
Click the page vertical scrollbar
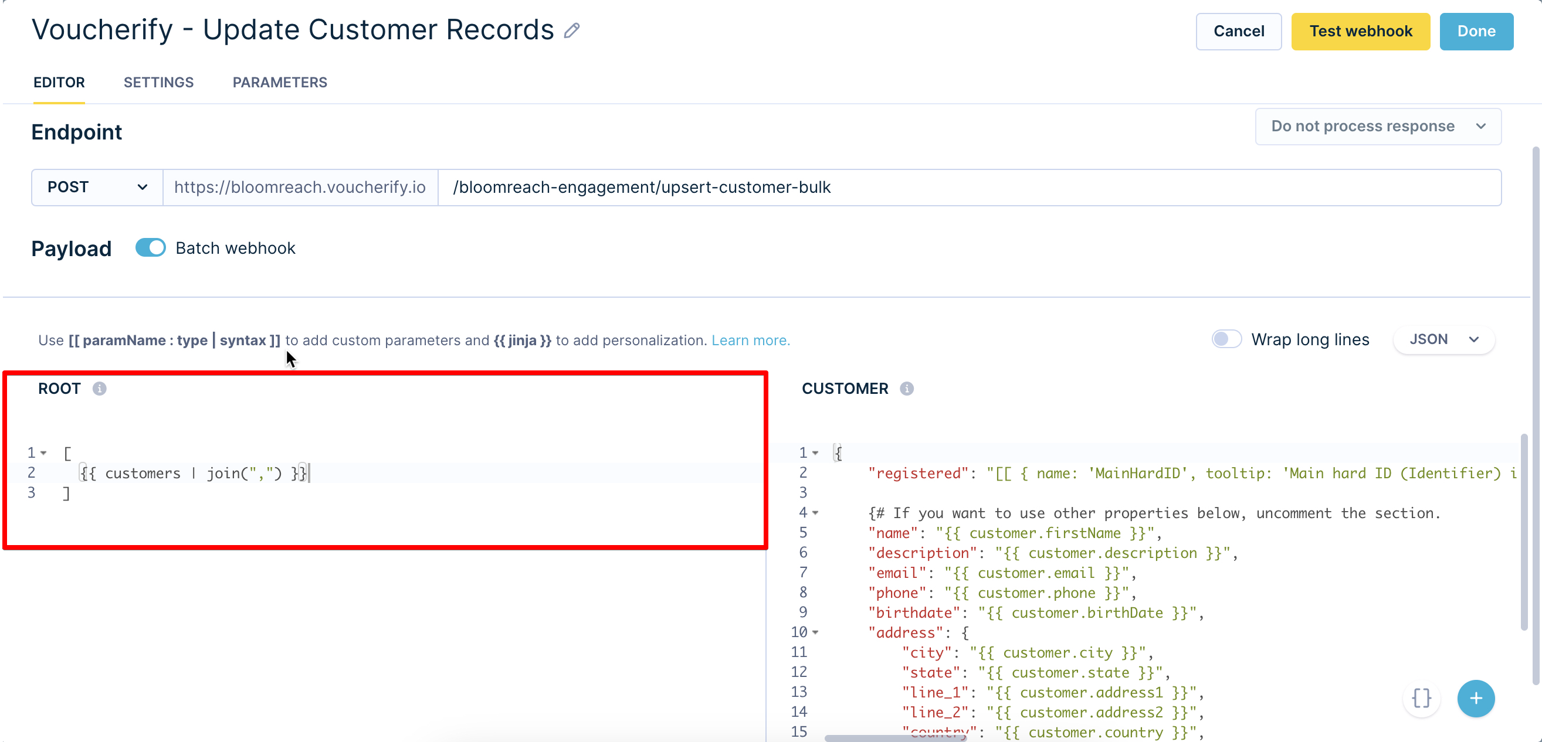pos(1536,416)
